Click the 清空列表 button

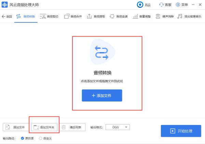coord(72,127)
